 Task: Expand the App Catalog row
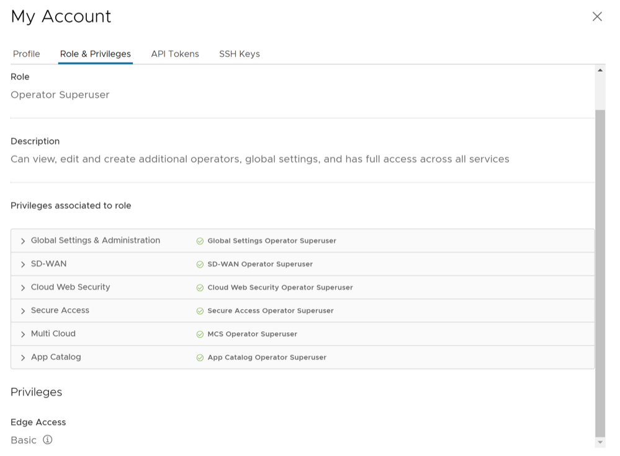coord(23,358)
